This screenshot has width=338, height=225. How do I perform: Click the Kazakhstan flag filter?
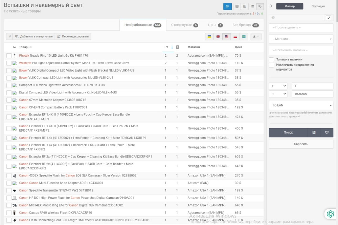click(x=244, y=36)
